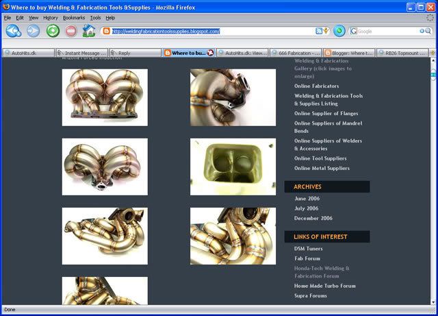Open the July 2006 archive
The width and height of the screenshot is (438, 316).
pos(306,208)
